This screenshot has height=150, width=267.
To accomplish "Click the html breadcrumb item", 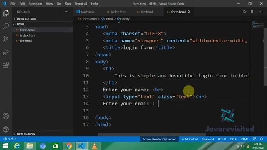I will [x=109, y=19].
